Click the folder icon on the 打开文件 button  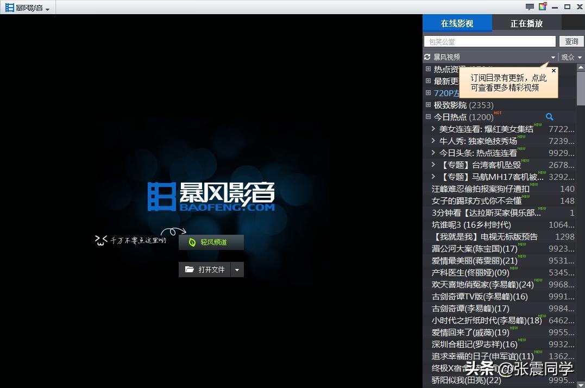188,269
